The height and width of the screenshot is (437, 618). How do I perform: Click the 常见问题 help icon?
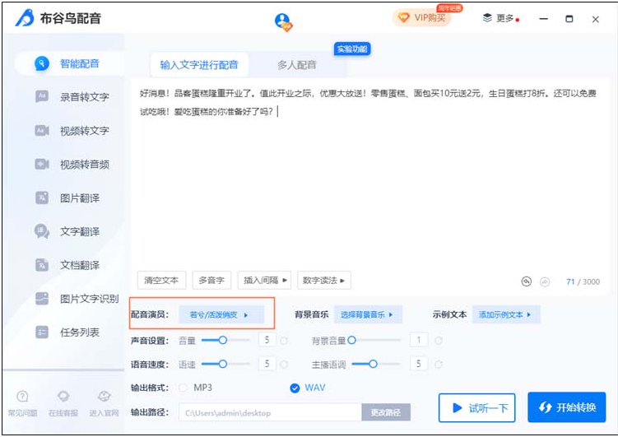pyautogui.click(x=22, y=397)
